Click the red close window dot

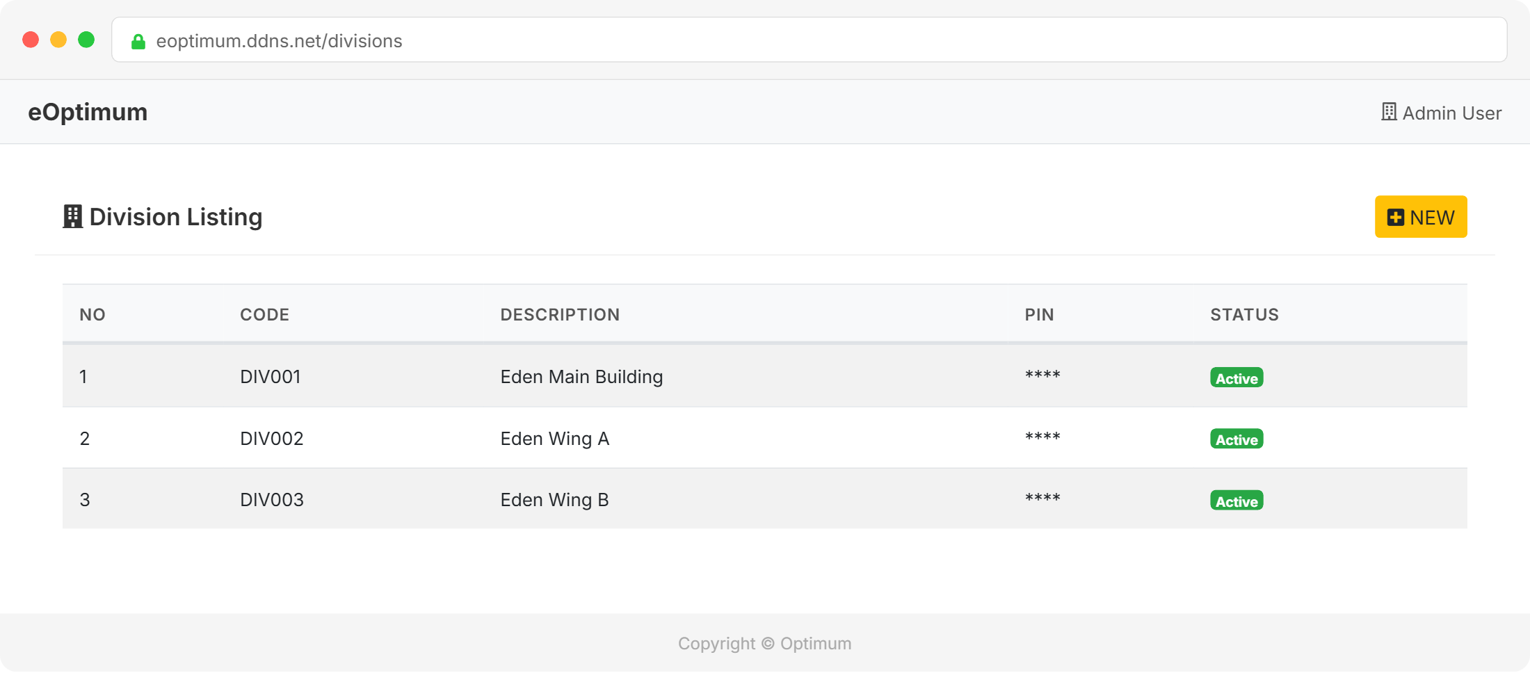tap(31, 40)
